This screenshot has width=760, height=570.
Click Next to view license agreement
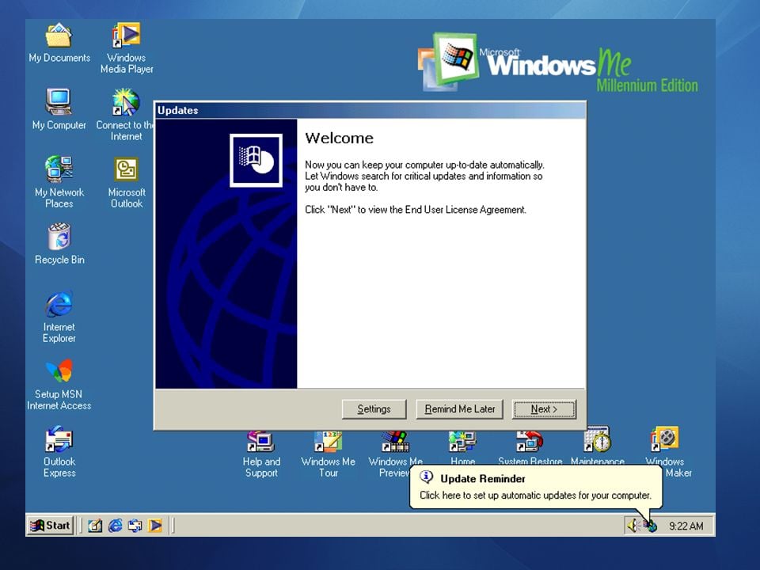tap(544, 409)
